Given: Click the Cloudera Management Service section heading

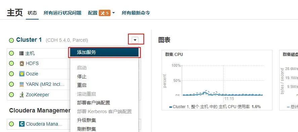Looking at the screenshot, I should click(x=40, y=110).
